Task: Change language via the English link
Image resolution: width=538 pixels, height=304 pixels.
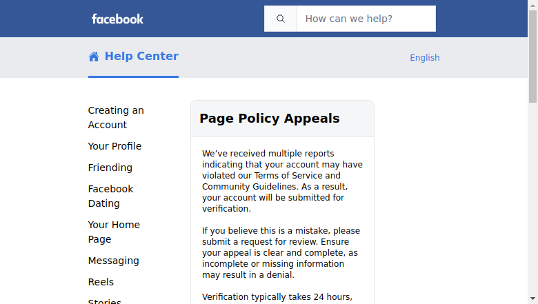Action: coord(425,58)
